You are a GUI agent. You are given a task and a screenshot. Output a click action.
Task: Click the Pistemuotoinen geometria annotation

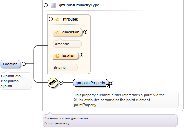point(110,121)
